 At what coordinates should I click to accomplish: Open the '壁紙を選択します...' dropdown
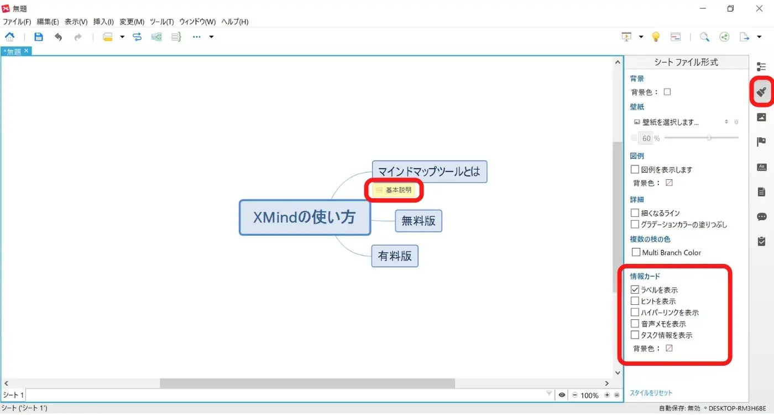[x=681, y=122]
